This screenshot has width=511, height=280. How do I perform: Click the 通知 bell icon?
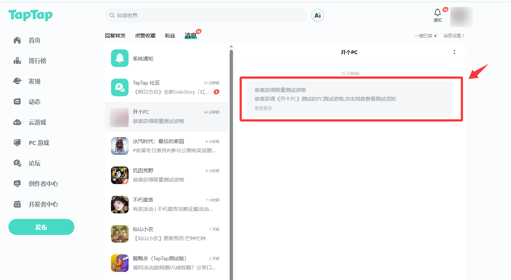(437, 13)
